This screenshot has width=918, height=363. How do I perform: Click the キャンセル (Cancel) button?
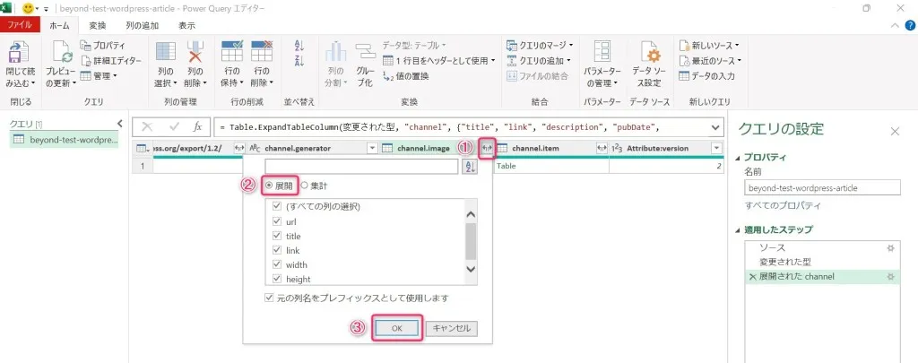click(451, 329)
